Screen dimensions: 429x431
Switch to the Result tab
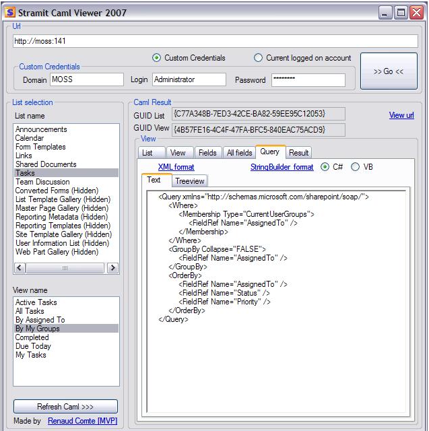(299, 153)
